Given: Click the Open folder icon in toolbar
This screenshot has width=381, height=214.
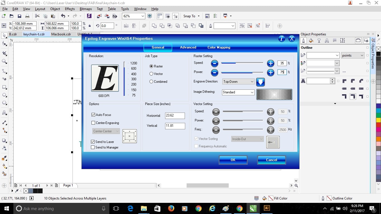Looking at the screenshot, I should (12, 16).
